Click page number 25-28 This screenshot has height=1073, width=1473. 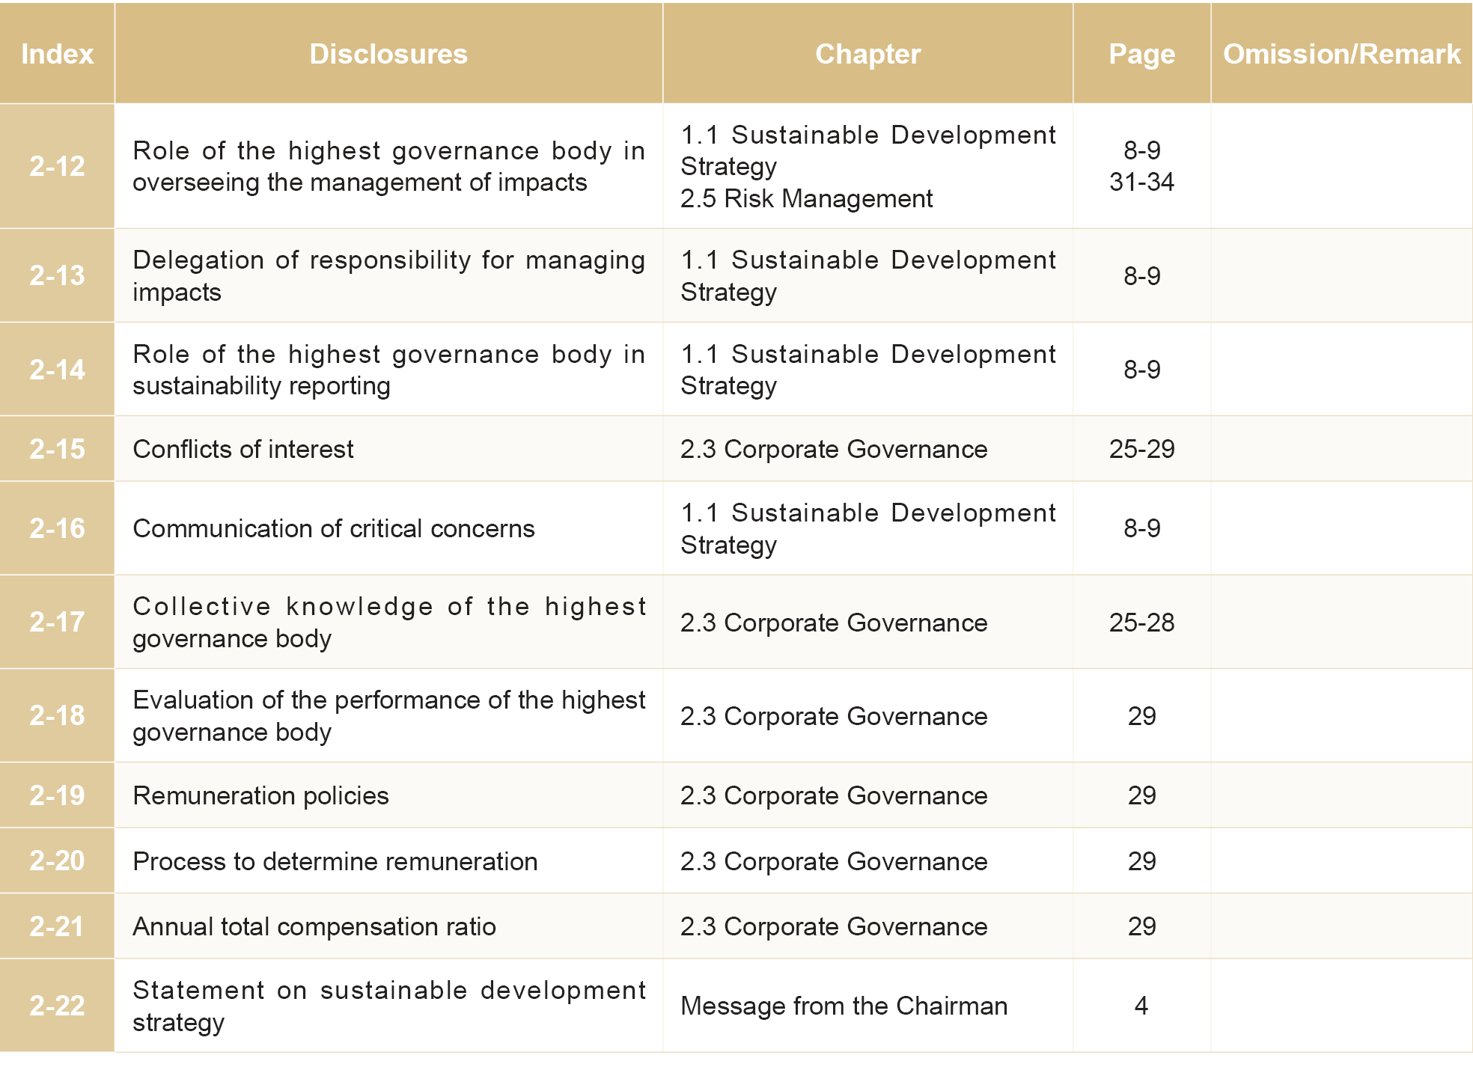(1141, 623)
